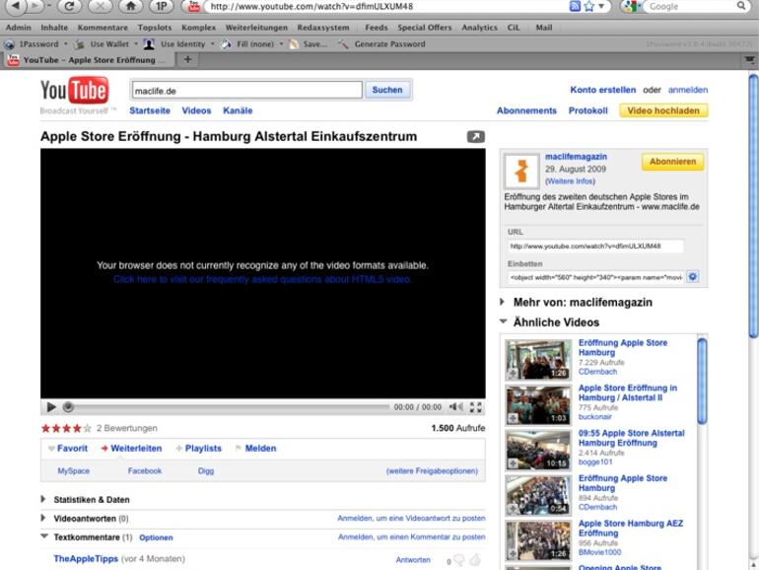Click the Save toolbar item
The height and width of the screenshot is (570, 759).
[x=309, y=44]
